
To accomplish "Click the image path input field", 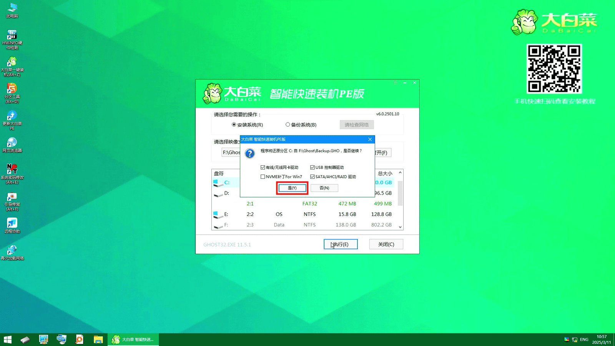I will point(231,153).
